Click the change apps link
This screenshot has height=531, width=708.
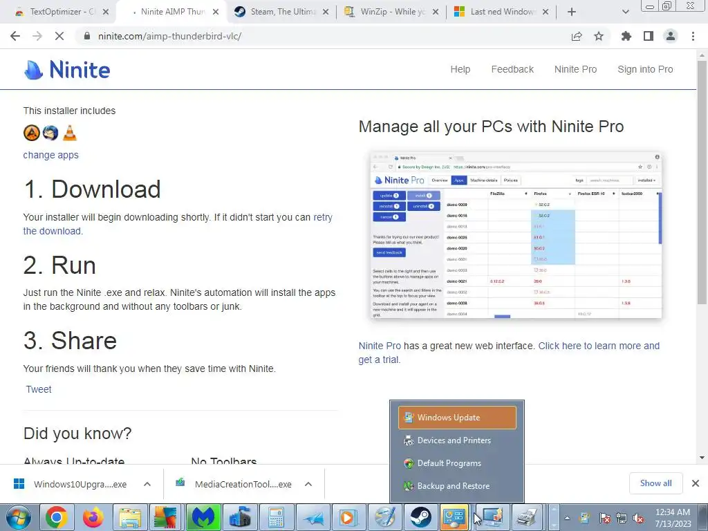pyautogui.click(x=50, y=155)
